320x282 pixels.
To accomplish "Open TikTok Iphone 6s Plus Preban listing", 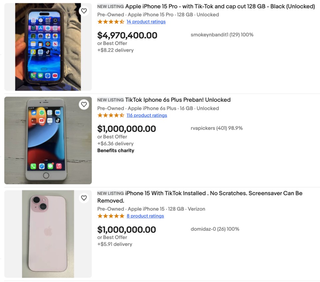I will coord(178,100).
